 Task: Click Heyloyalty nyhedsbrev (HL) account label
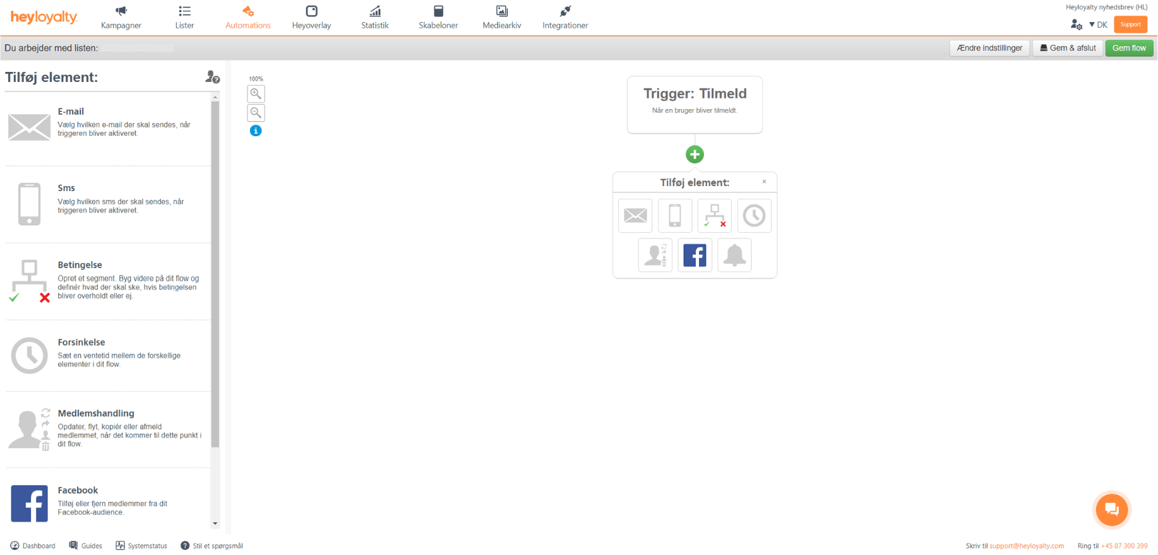1106,8
